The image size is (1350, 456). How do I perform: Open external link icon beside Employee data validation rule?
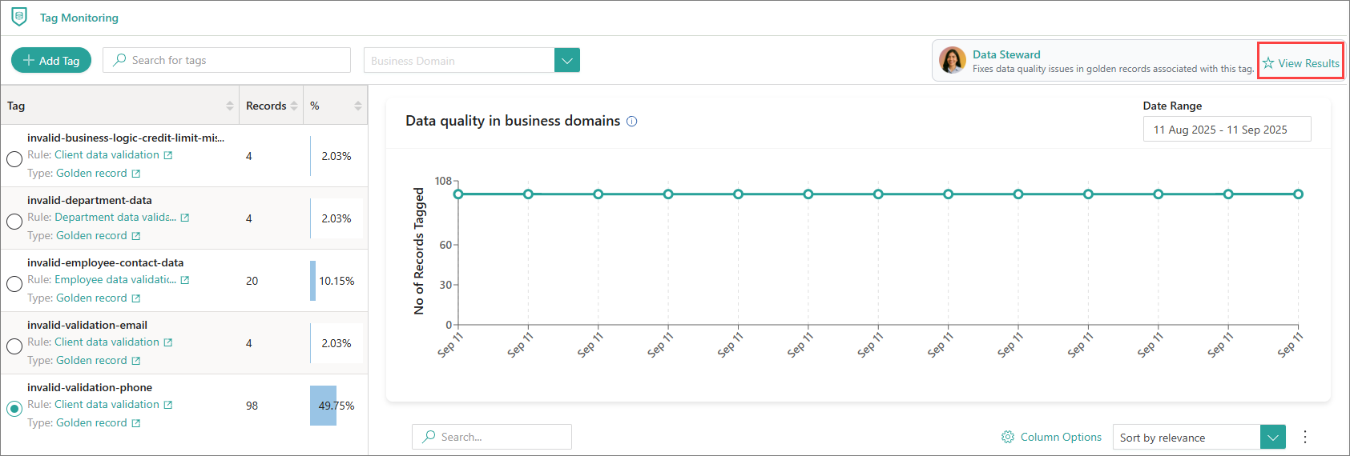[185, 280]
